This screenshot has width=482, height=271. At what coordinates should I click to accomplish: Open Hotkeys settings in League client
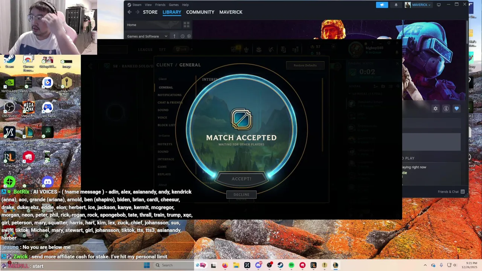(165, 144)
